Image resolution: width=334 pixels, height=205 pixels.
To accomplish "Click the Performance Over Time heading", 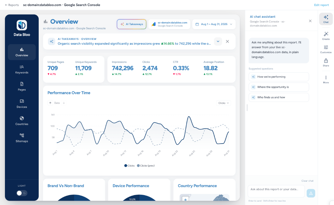I will click(69, 93).
